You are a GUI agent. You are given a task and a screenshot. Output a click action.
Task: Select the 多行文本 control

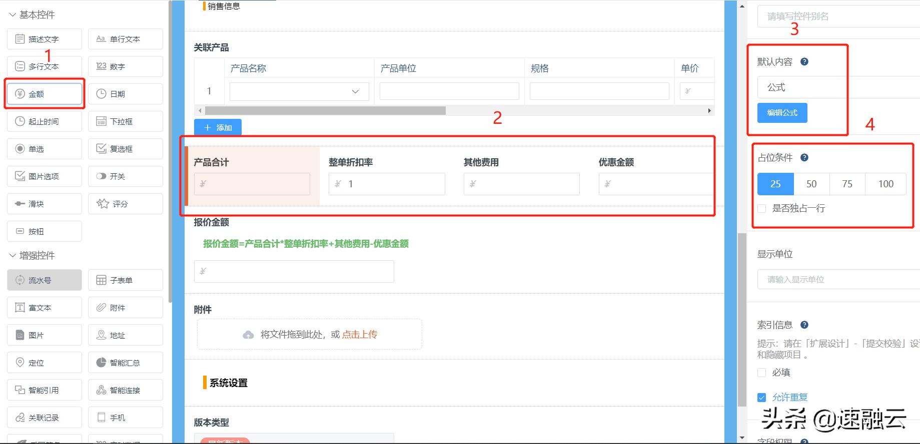[45, 66]
